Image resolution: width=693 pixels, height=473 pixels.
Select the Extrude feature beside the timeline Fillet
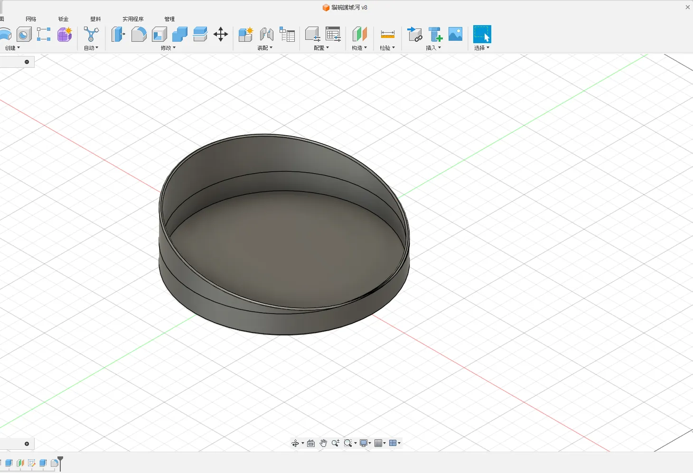(43, 463)
